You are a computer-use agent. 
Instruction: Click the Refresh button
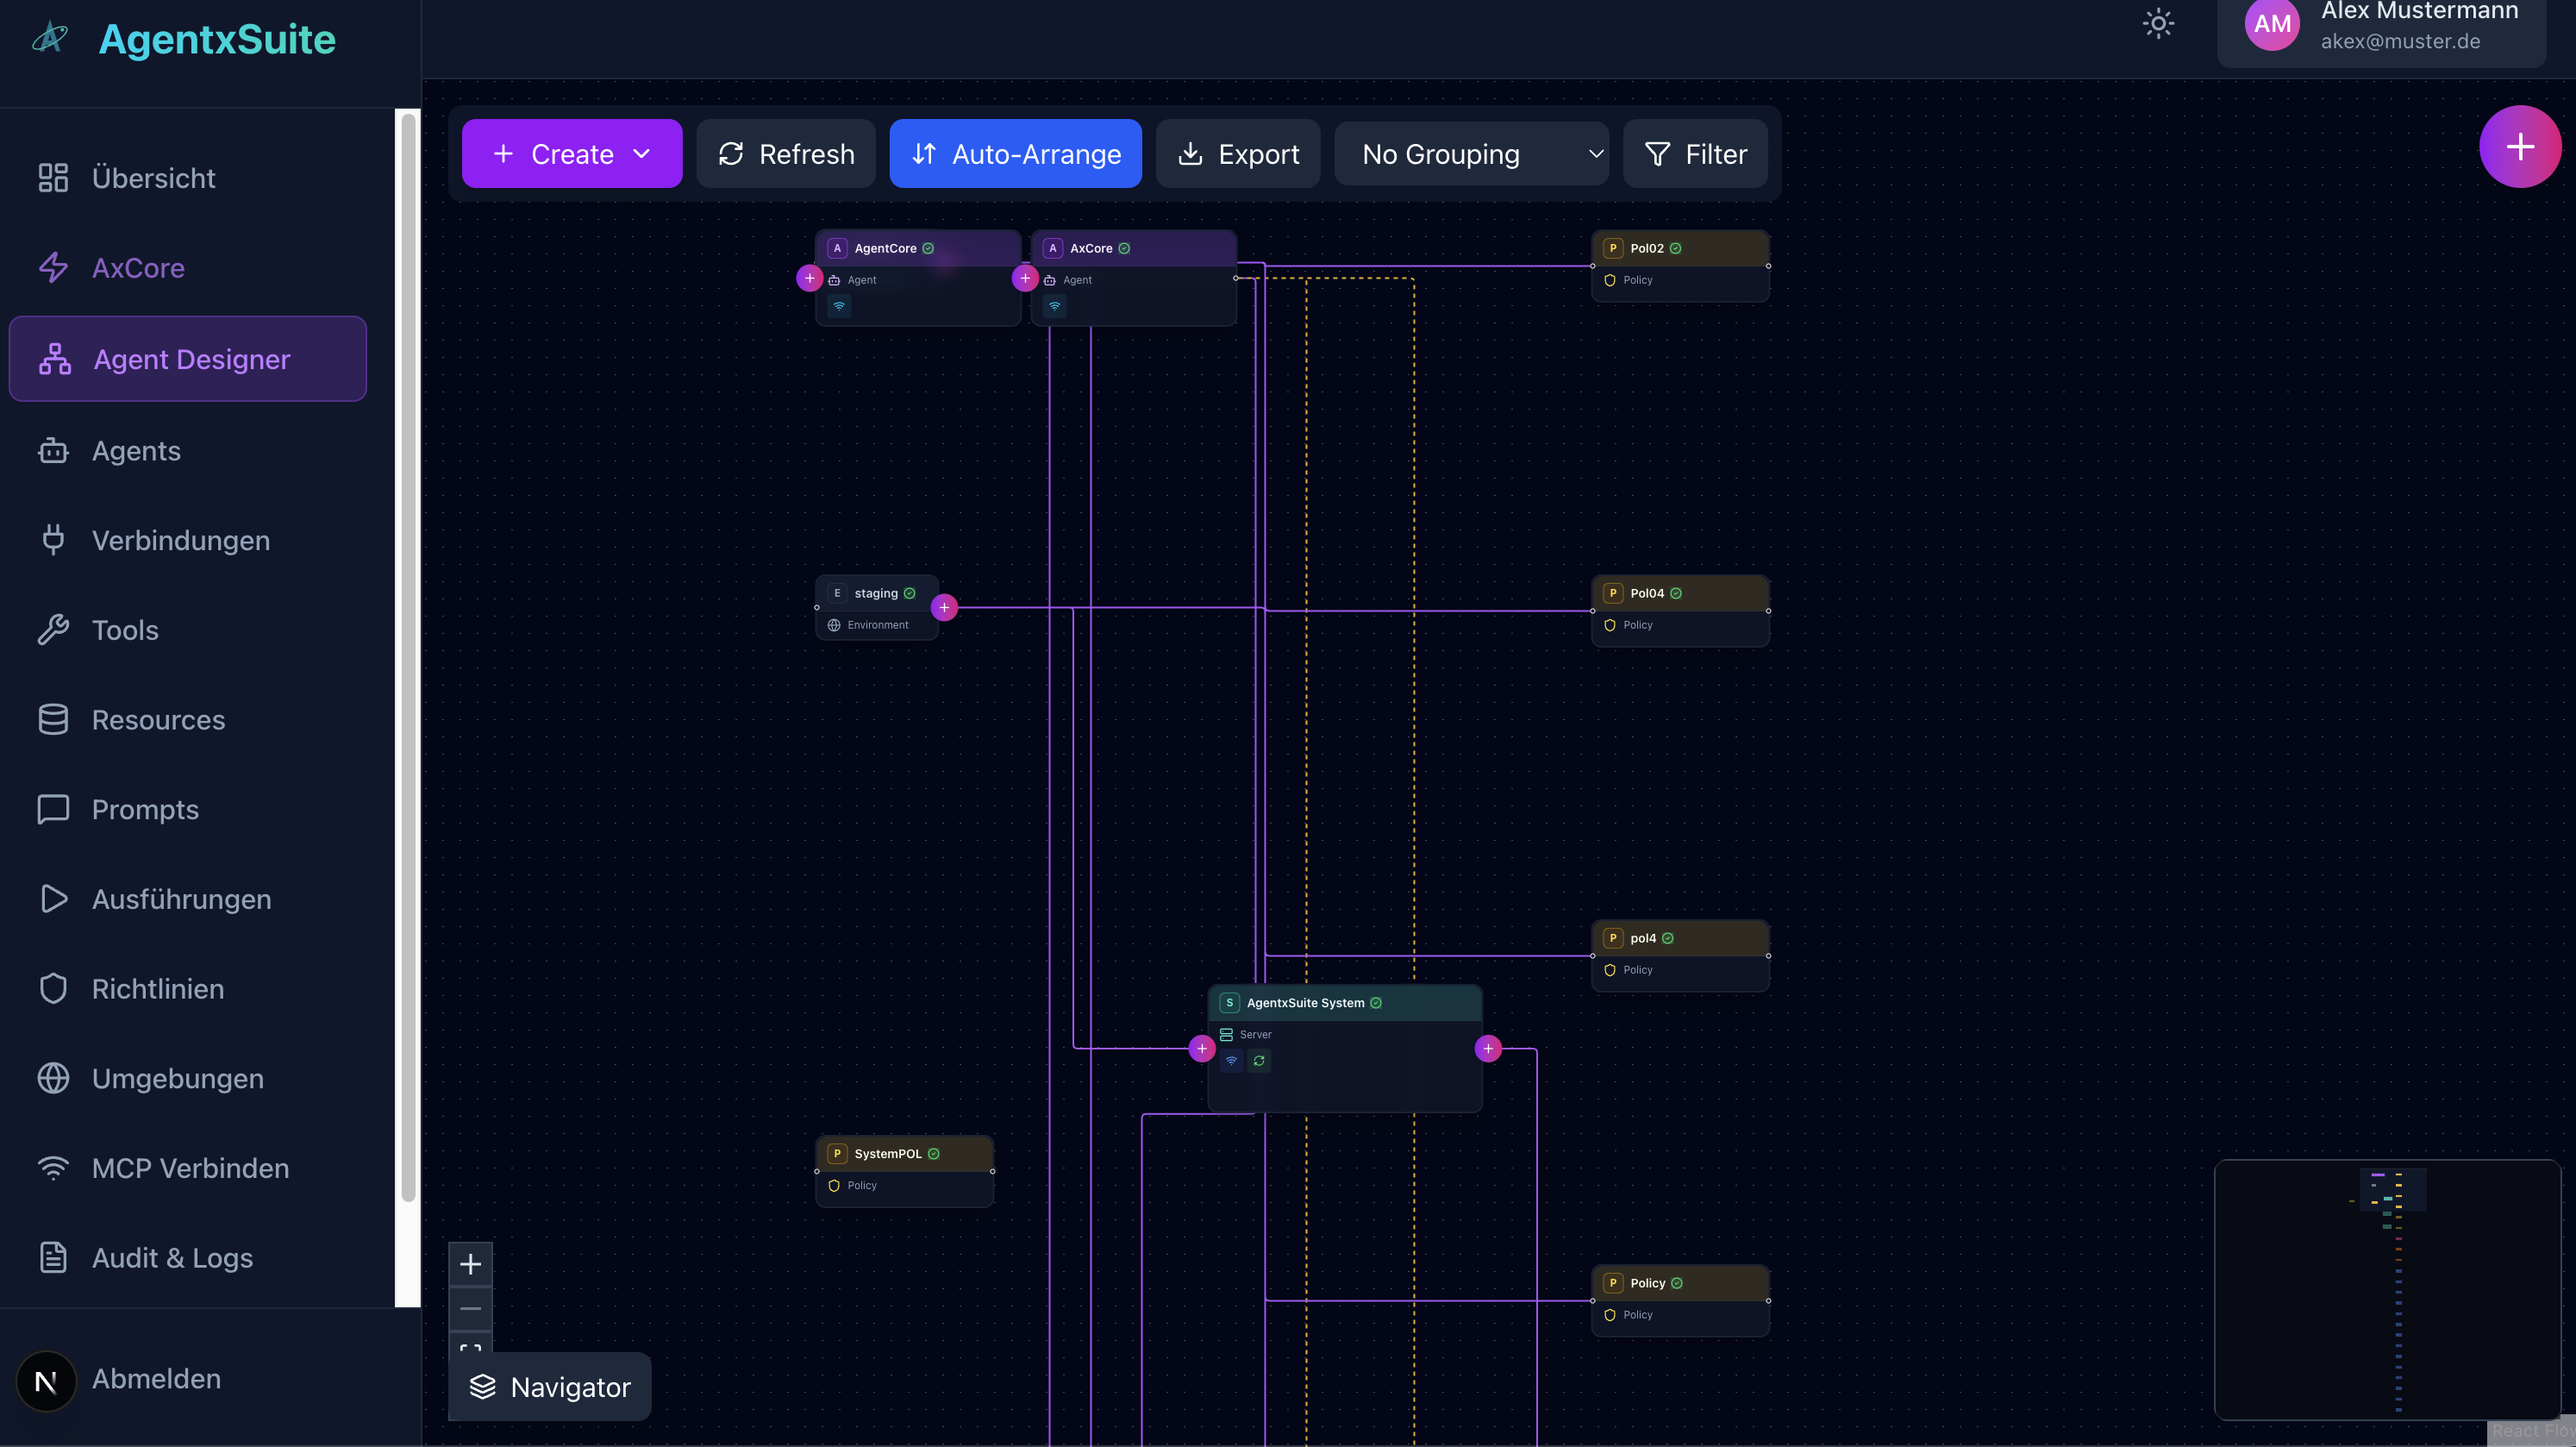[786, 154]
